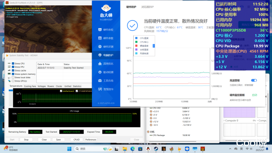Click the +12 V sensor row in list

[171, 122]
